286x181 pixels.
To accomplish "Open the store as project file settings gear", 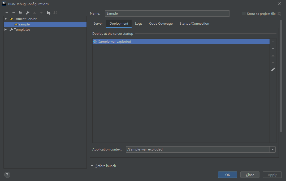I will click(279, 14).
